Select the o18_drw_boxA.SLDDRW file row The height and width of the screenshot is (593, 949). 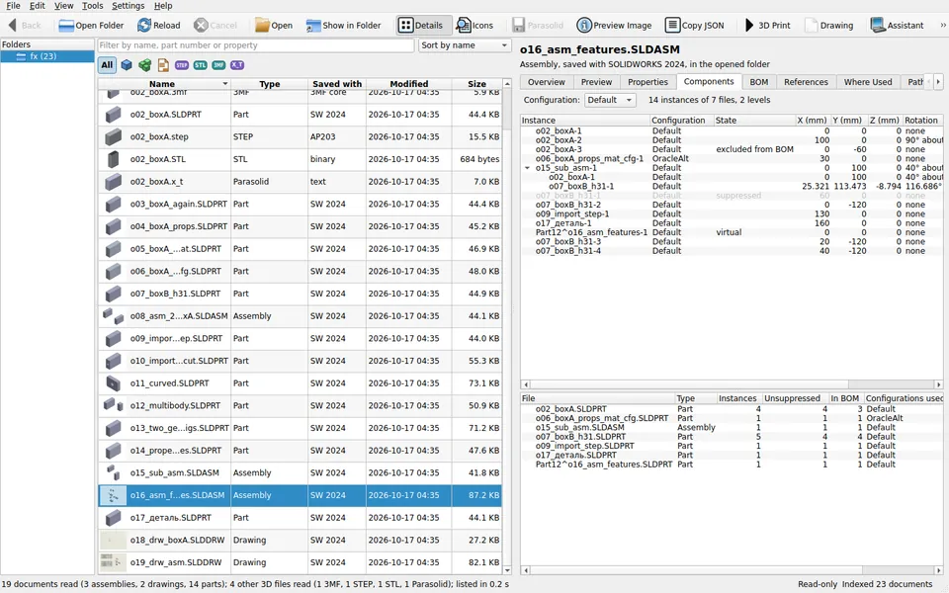[x=301, y=540]
